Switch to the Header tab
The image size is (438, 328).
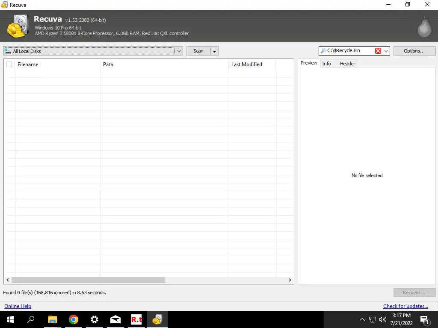click(x=347, y=64)
